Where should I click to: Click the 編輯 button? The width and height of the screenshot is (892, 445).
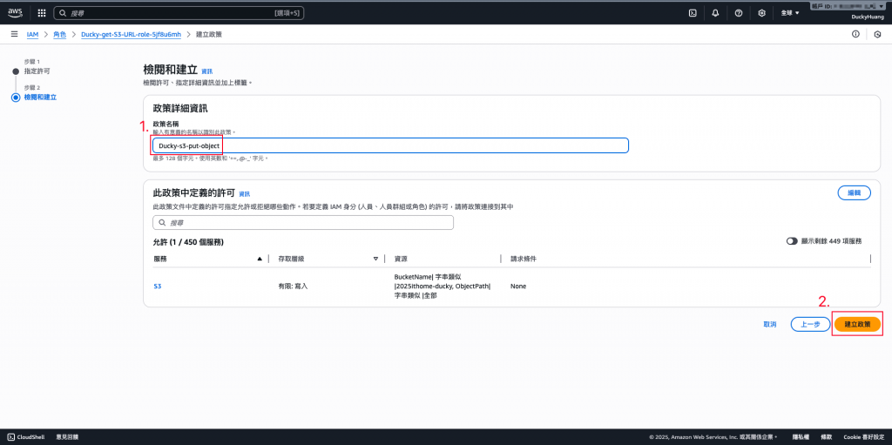(x=854, y=193)
